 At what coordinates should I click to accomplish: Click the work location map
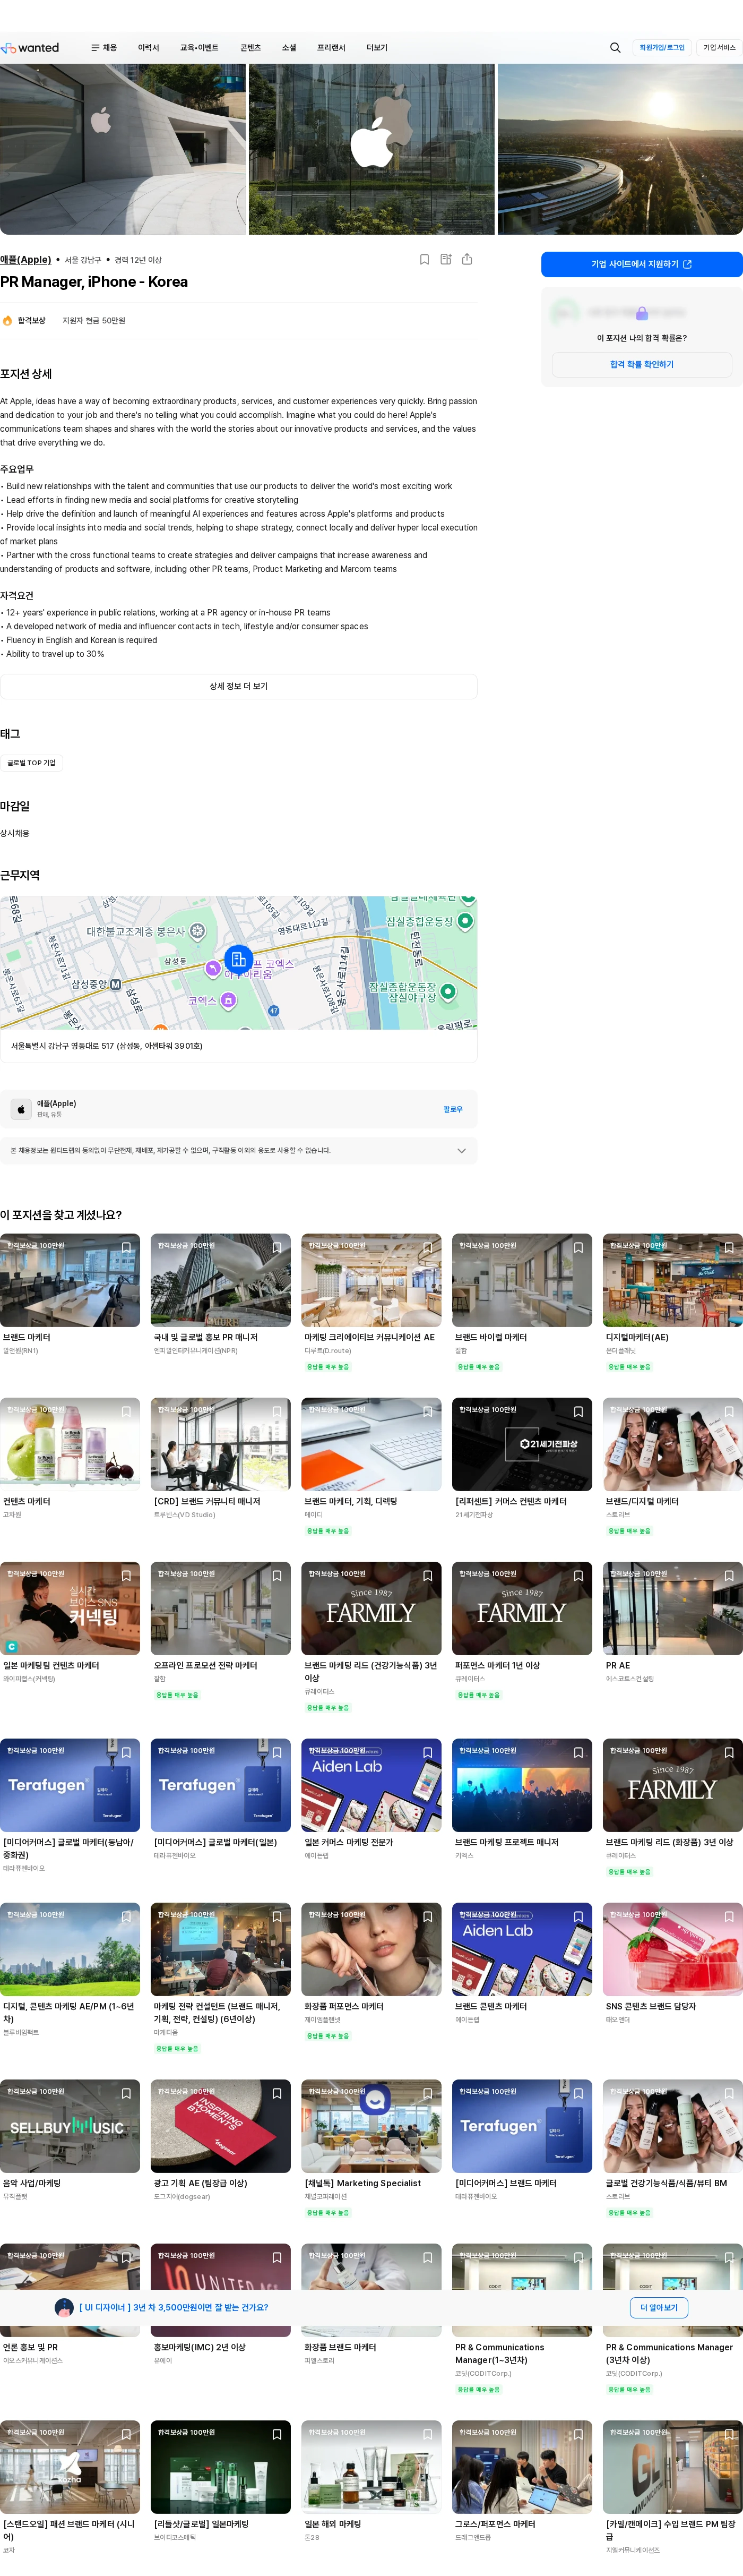coord(239,963)
